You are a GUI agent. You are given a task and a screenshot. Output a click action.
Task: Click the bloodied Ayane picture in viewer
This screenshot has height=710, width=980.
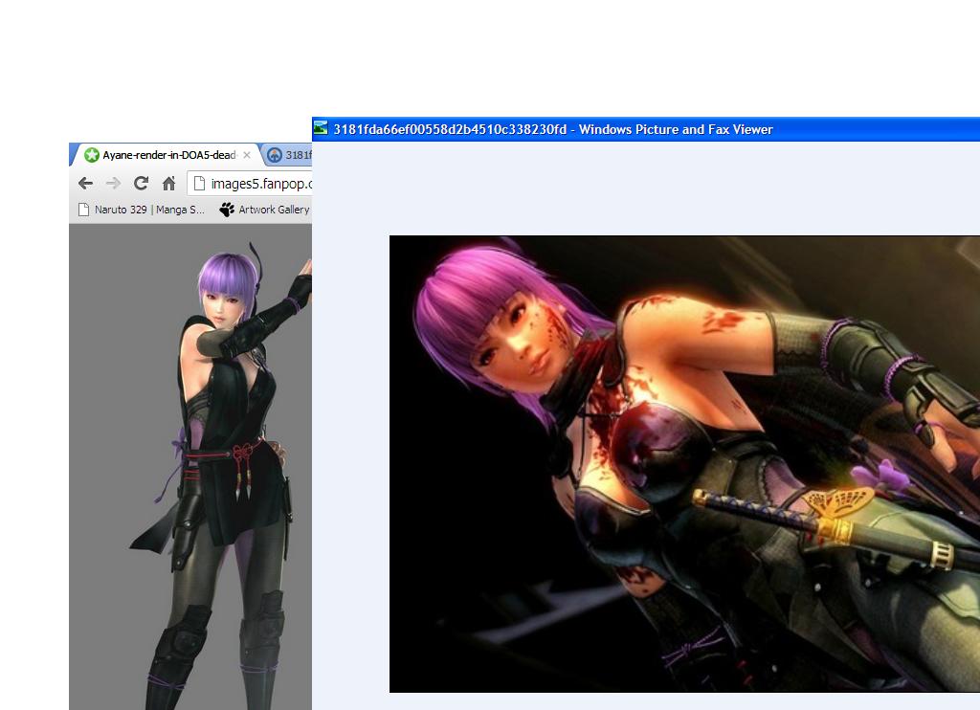pos(684,464)
